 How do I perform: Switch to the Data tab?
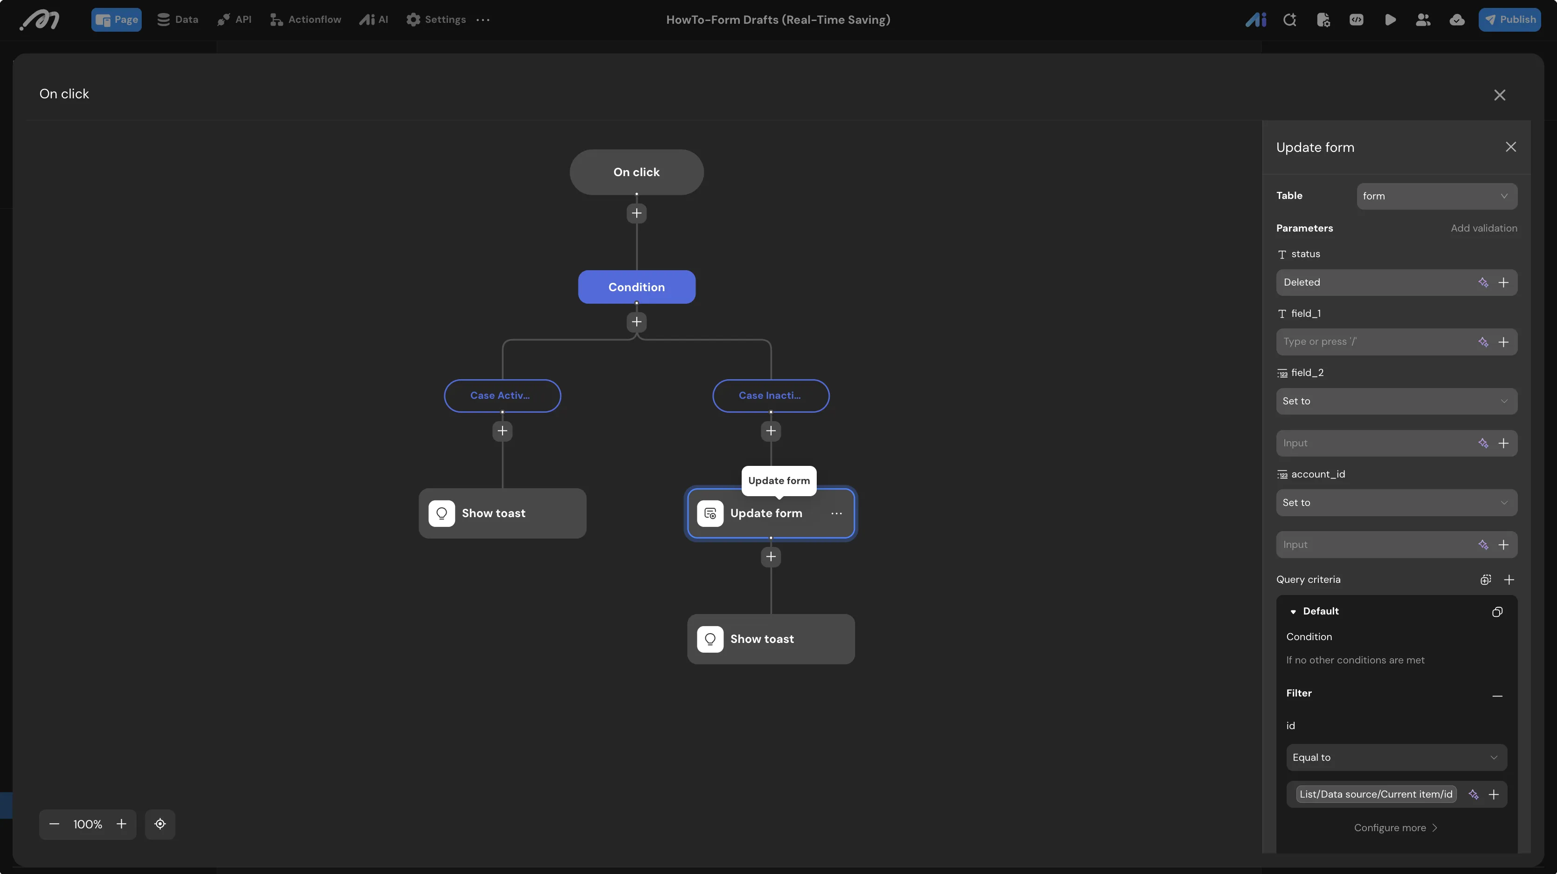(x=178, y=20)
